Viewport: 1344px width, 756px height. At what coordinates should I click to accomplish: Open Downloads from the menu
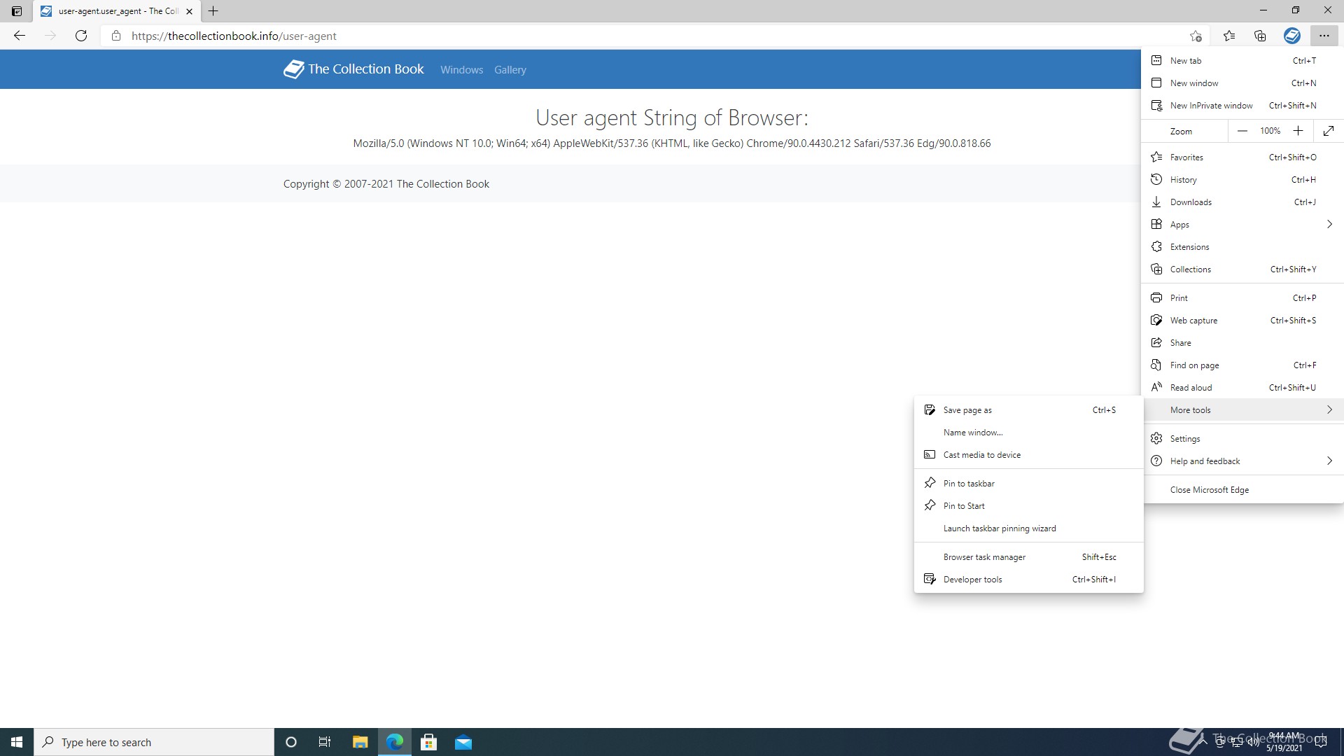pyautogui.click(x=1242, y=202)
